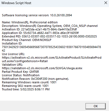Click the Product Key Channel: OEM:NONSLP line
Image resolution: width=109 pixels, height=111 pixels.
[27, 40]
